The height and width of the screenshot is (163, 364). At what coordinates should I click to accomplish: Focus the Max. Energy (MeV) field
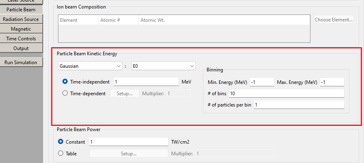click(332, 82)
